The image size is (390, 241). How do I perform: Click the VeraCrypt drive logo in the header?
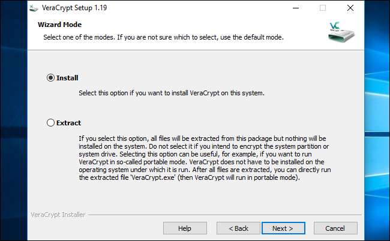[x=341, y=34]
